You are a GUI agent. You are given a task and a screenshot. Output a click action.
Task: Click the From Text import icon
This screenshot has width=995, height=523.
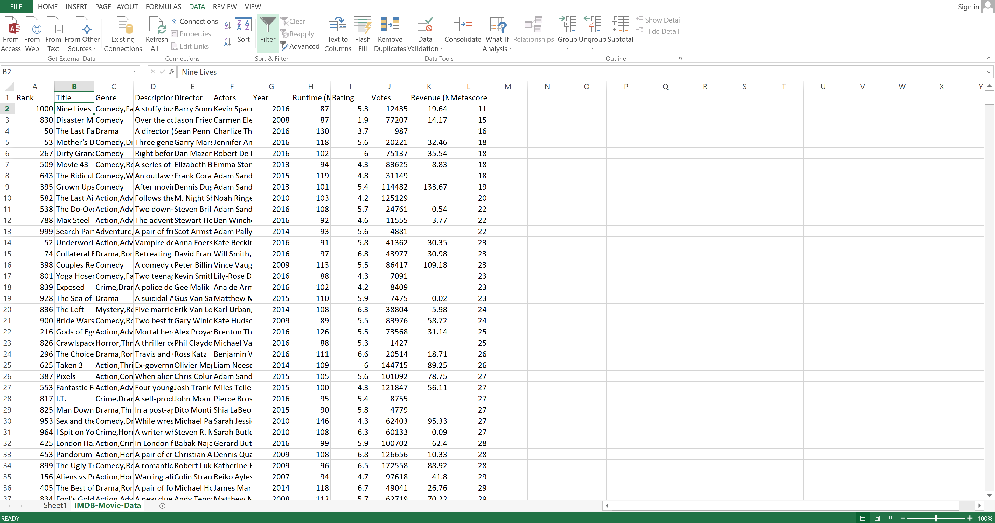point(53,34)
